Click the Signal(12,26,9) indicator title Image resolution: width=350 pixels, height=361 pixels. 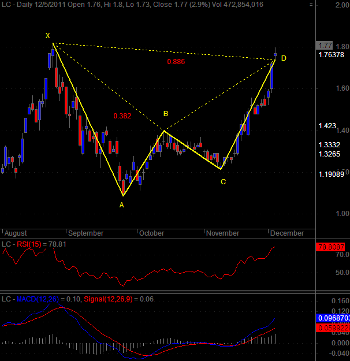108,299
